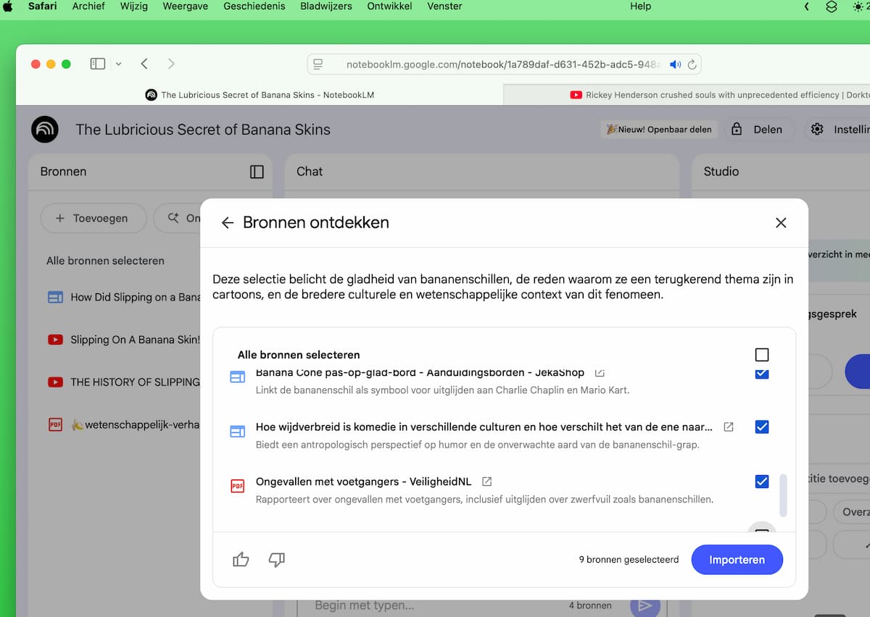
Task: Click the thumbs down feedback icon
Action: tap(276, 559)
